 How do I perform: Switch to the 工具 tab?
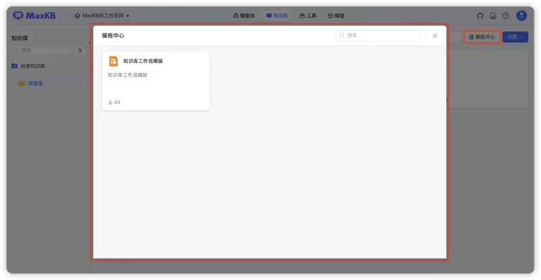308,16
